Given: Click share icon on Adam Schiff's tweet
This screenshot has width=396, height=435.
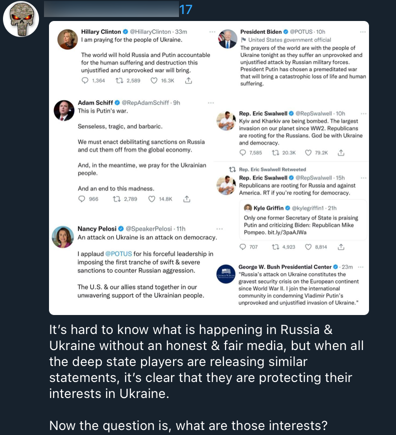Looking at the screenshot, I should 186,199.
